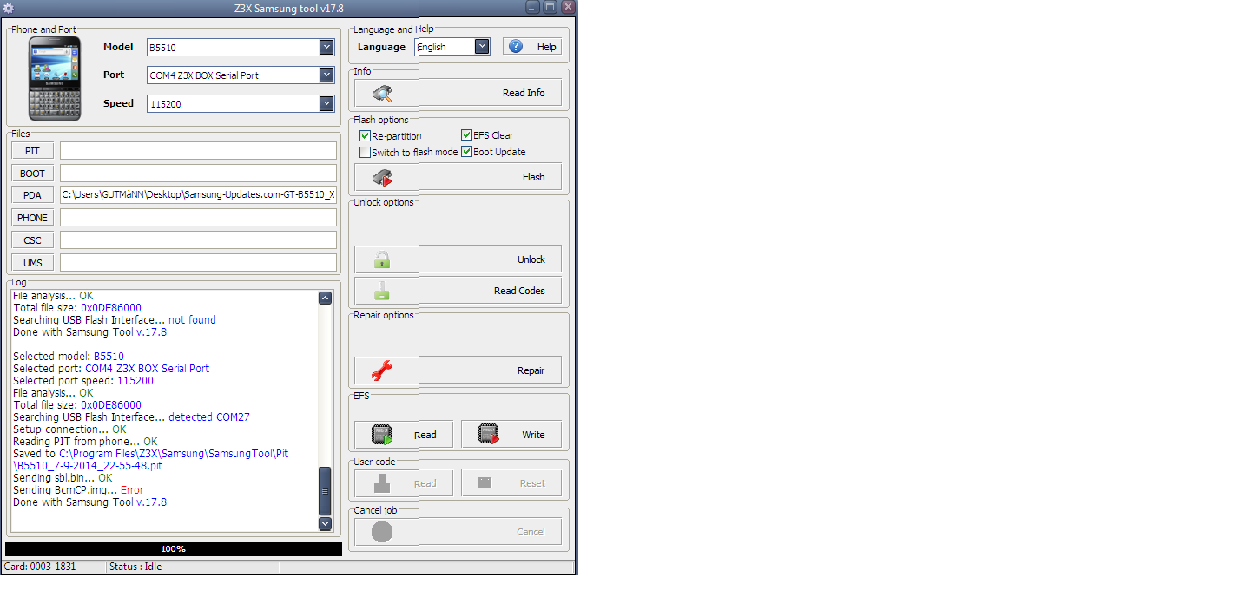Click the Cancel button label
Viewport: 1233px width, 590px height.
[x=531, y=532]
